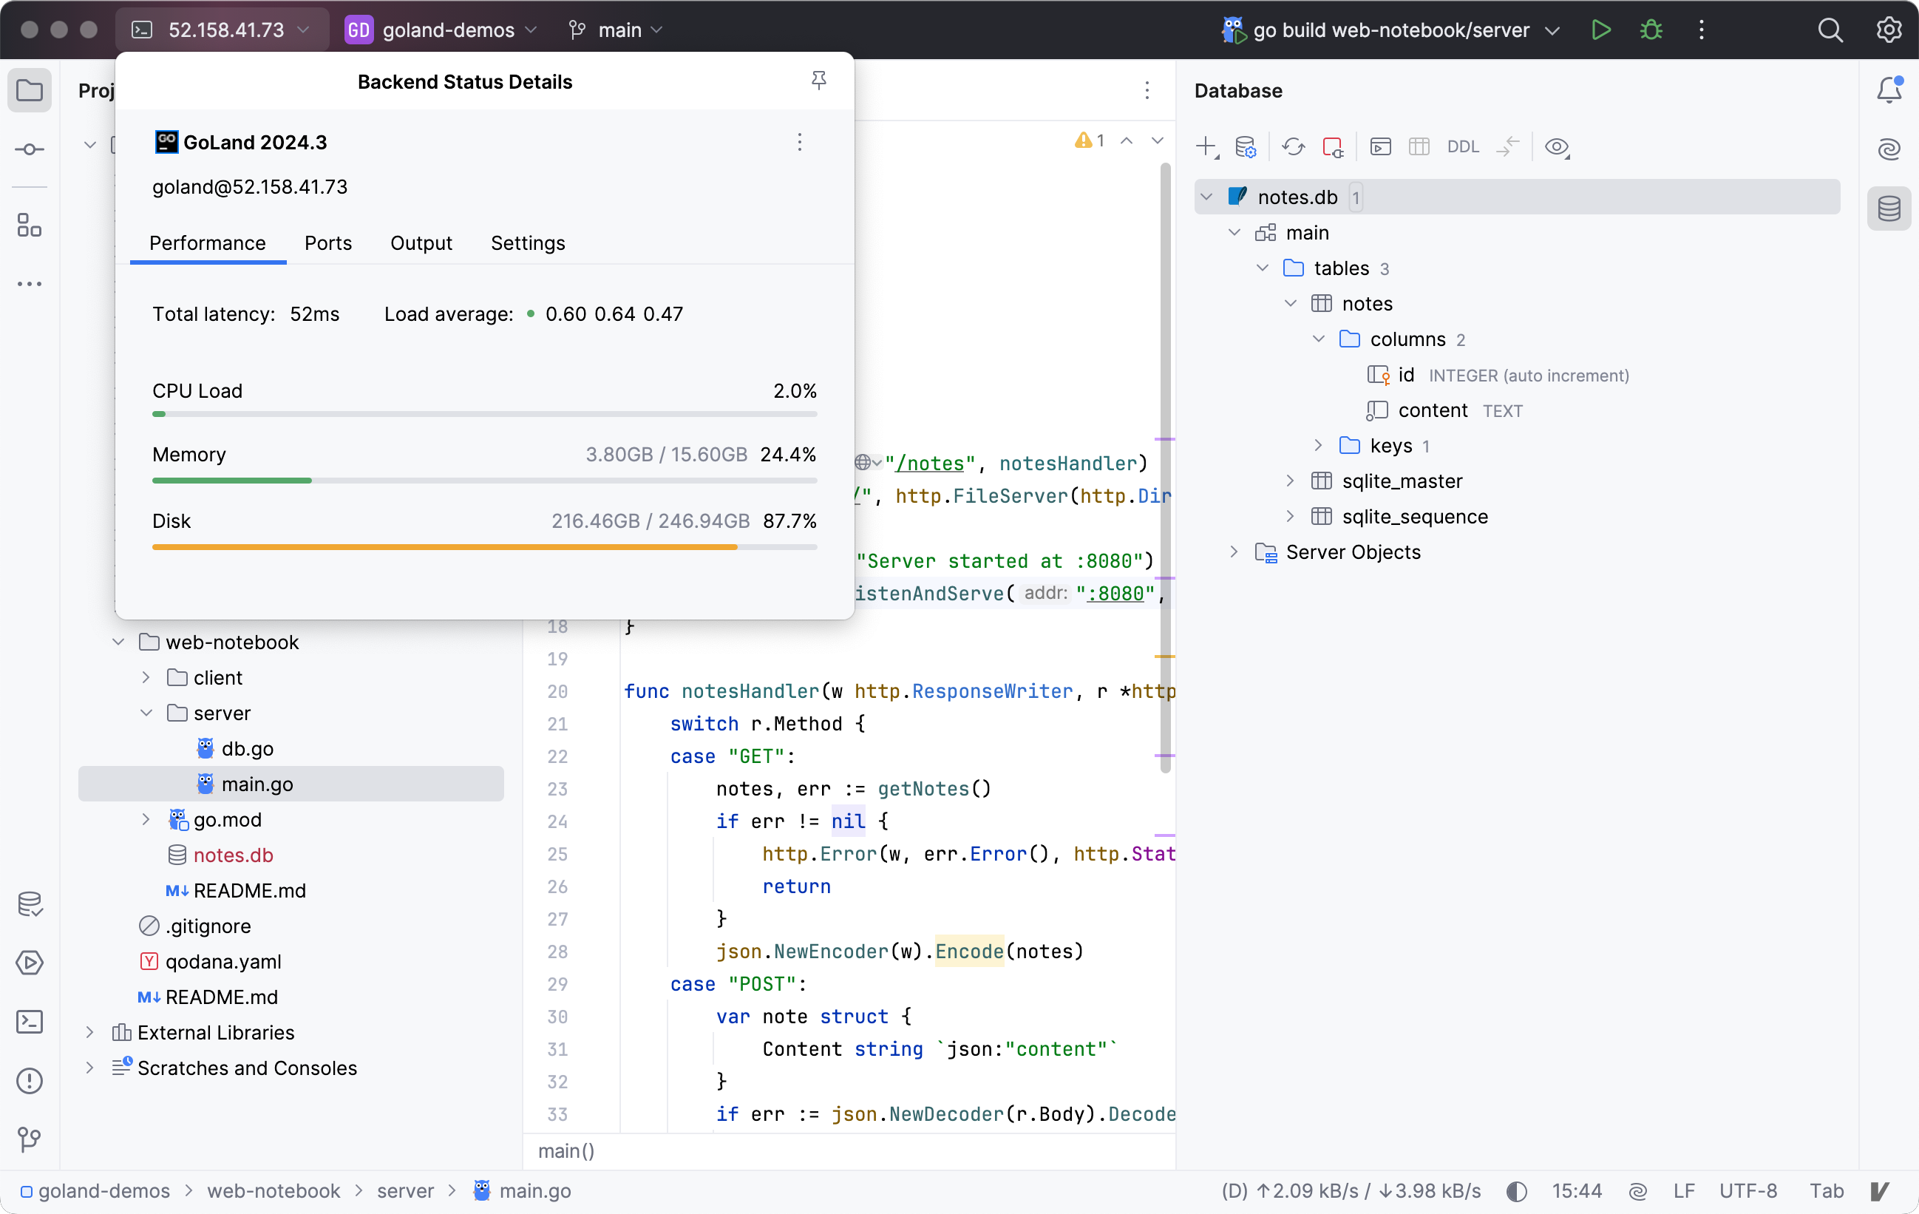Click the Run/Play build button
Viewport: 1919px width, 1214px height.
click(1600, 31)
